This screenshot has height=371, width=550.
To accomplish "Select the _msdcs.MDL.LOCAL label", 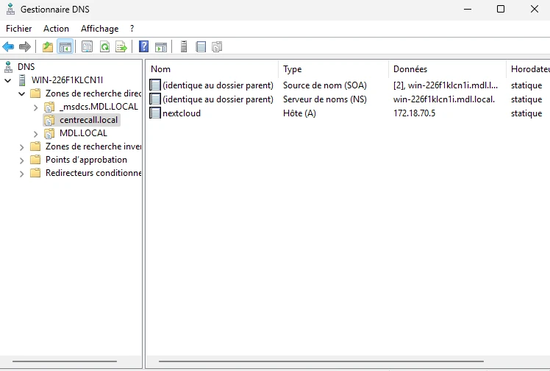I will [99, 107].
